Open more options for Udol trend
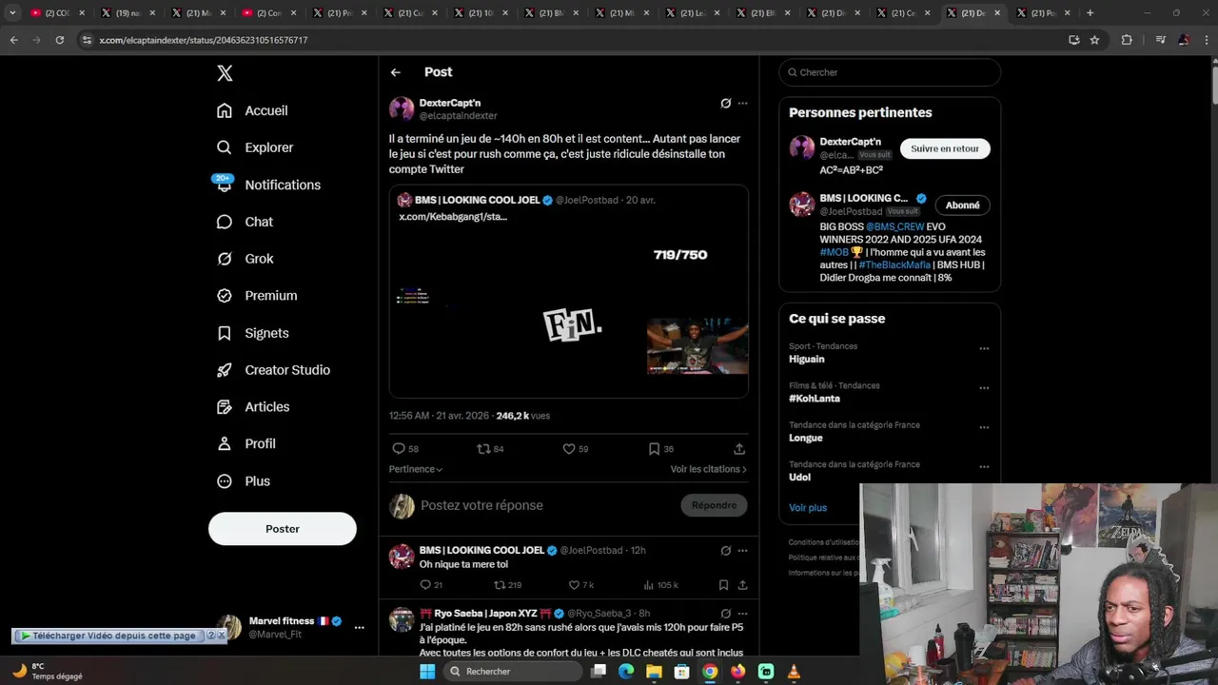 [984, 467]
